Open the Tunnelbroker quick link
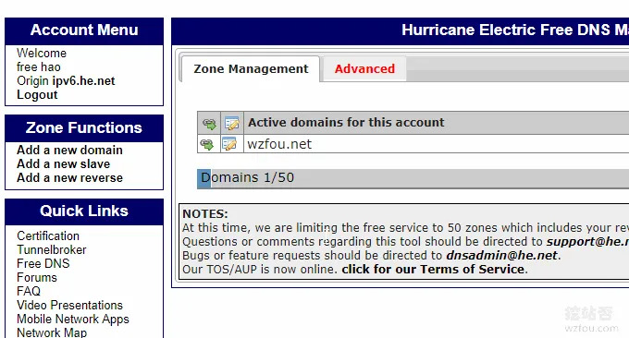Viewport: 629px width, 338px height. click(x=52, y=249)
